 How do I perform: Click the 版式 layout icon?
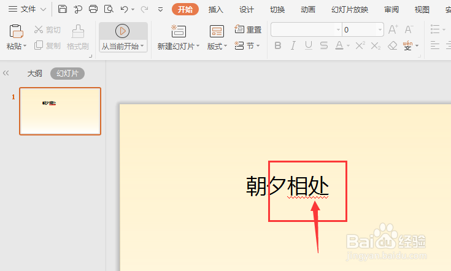(217, 31)
